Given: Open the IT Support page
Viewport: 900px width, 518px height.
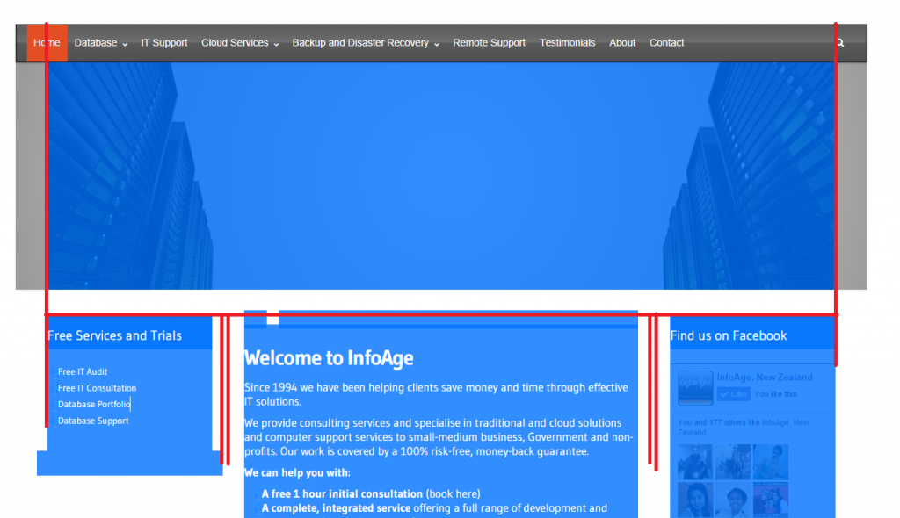Looking at the screenshot, I should 164,43.
